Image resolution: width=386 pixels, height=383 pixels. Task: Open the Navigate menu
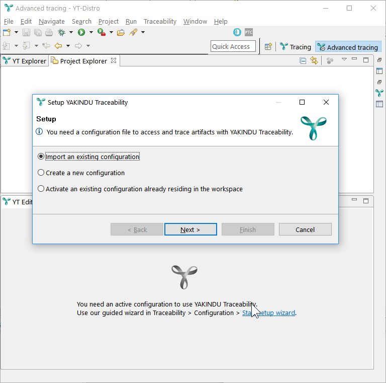point(52,22)
